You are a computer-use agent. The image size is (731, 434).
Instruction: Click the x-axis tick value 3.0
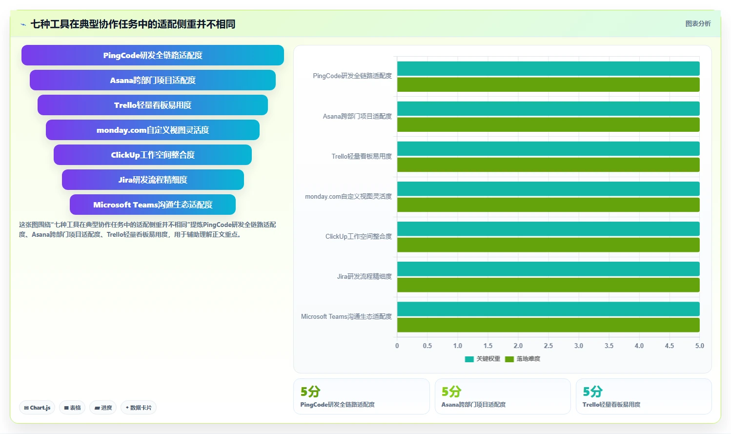(x=579, y=346)
